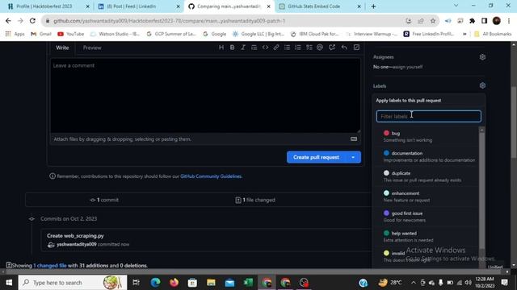Insert a heading with the H toolbar icon

click(221, 48)
